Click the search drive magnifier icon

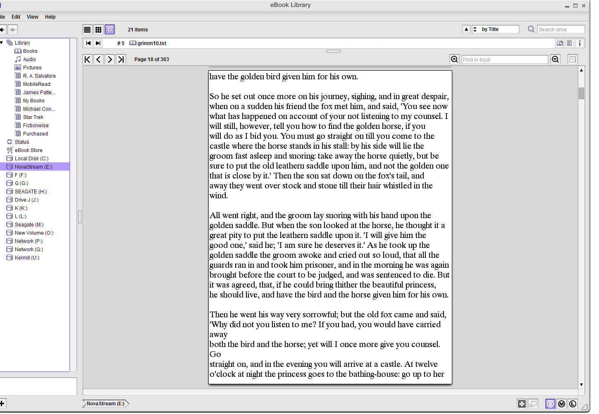531,29
